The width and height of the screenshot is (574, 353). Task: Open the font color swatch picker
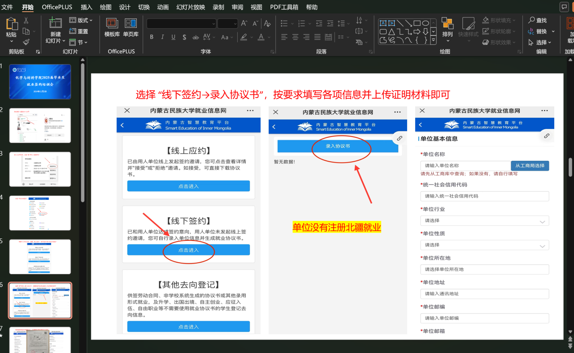tap(262, 37)
